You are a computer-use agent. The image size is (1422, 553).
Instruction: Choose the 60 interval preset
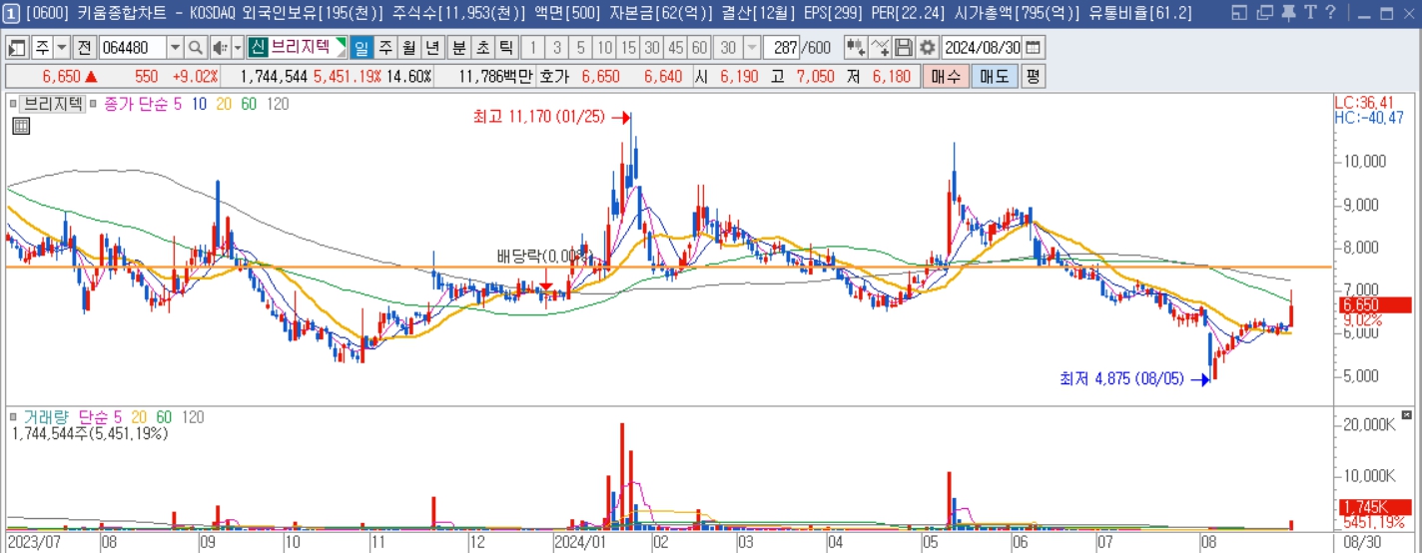(x=699, y=48)
